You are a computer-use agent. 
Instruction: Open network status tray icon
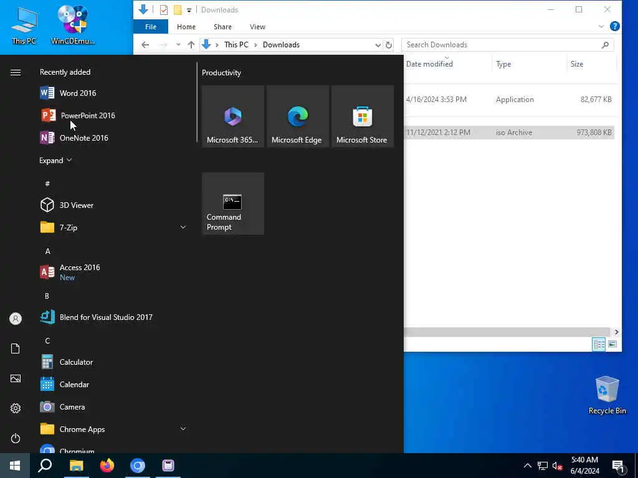[543, 466]
